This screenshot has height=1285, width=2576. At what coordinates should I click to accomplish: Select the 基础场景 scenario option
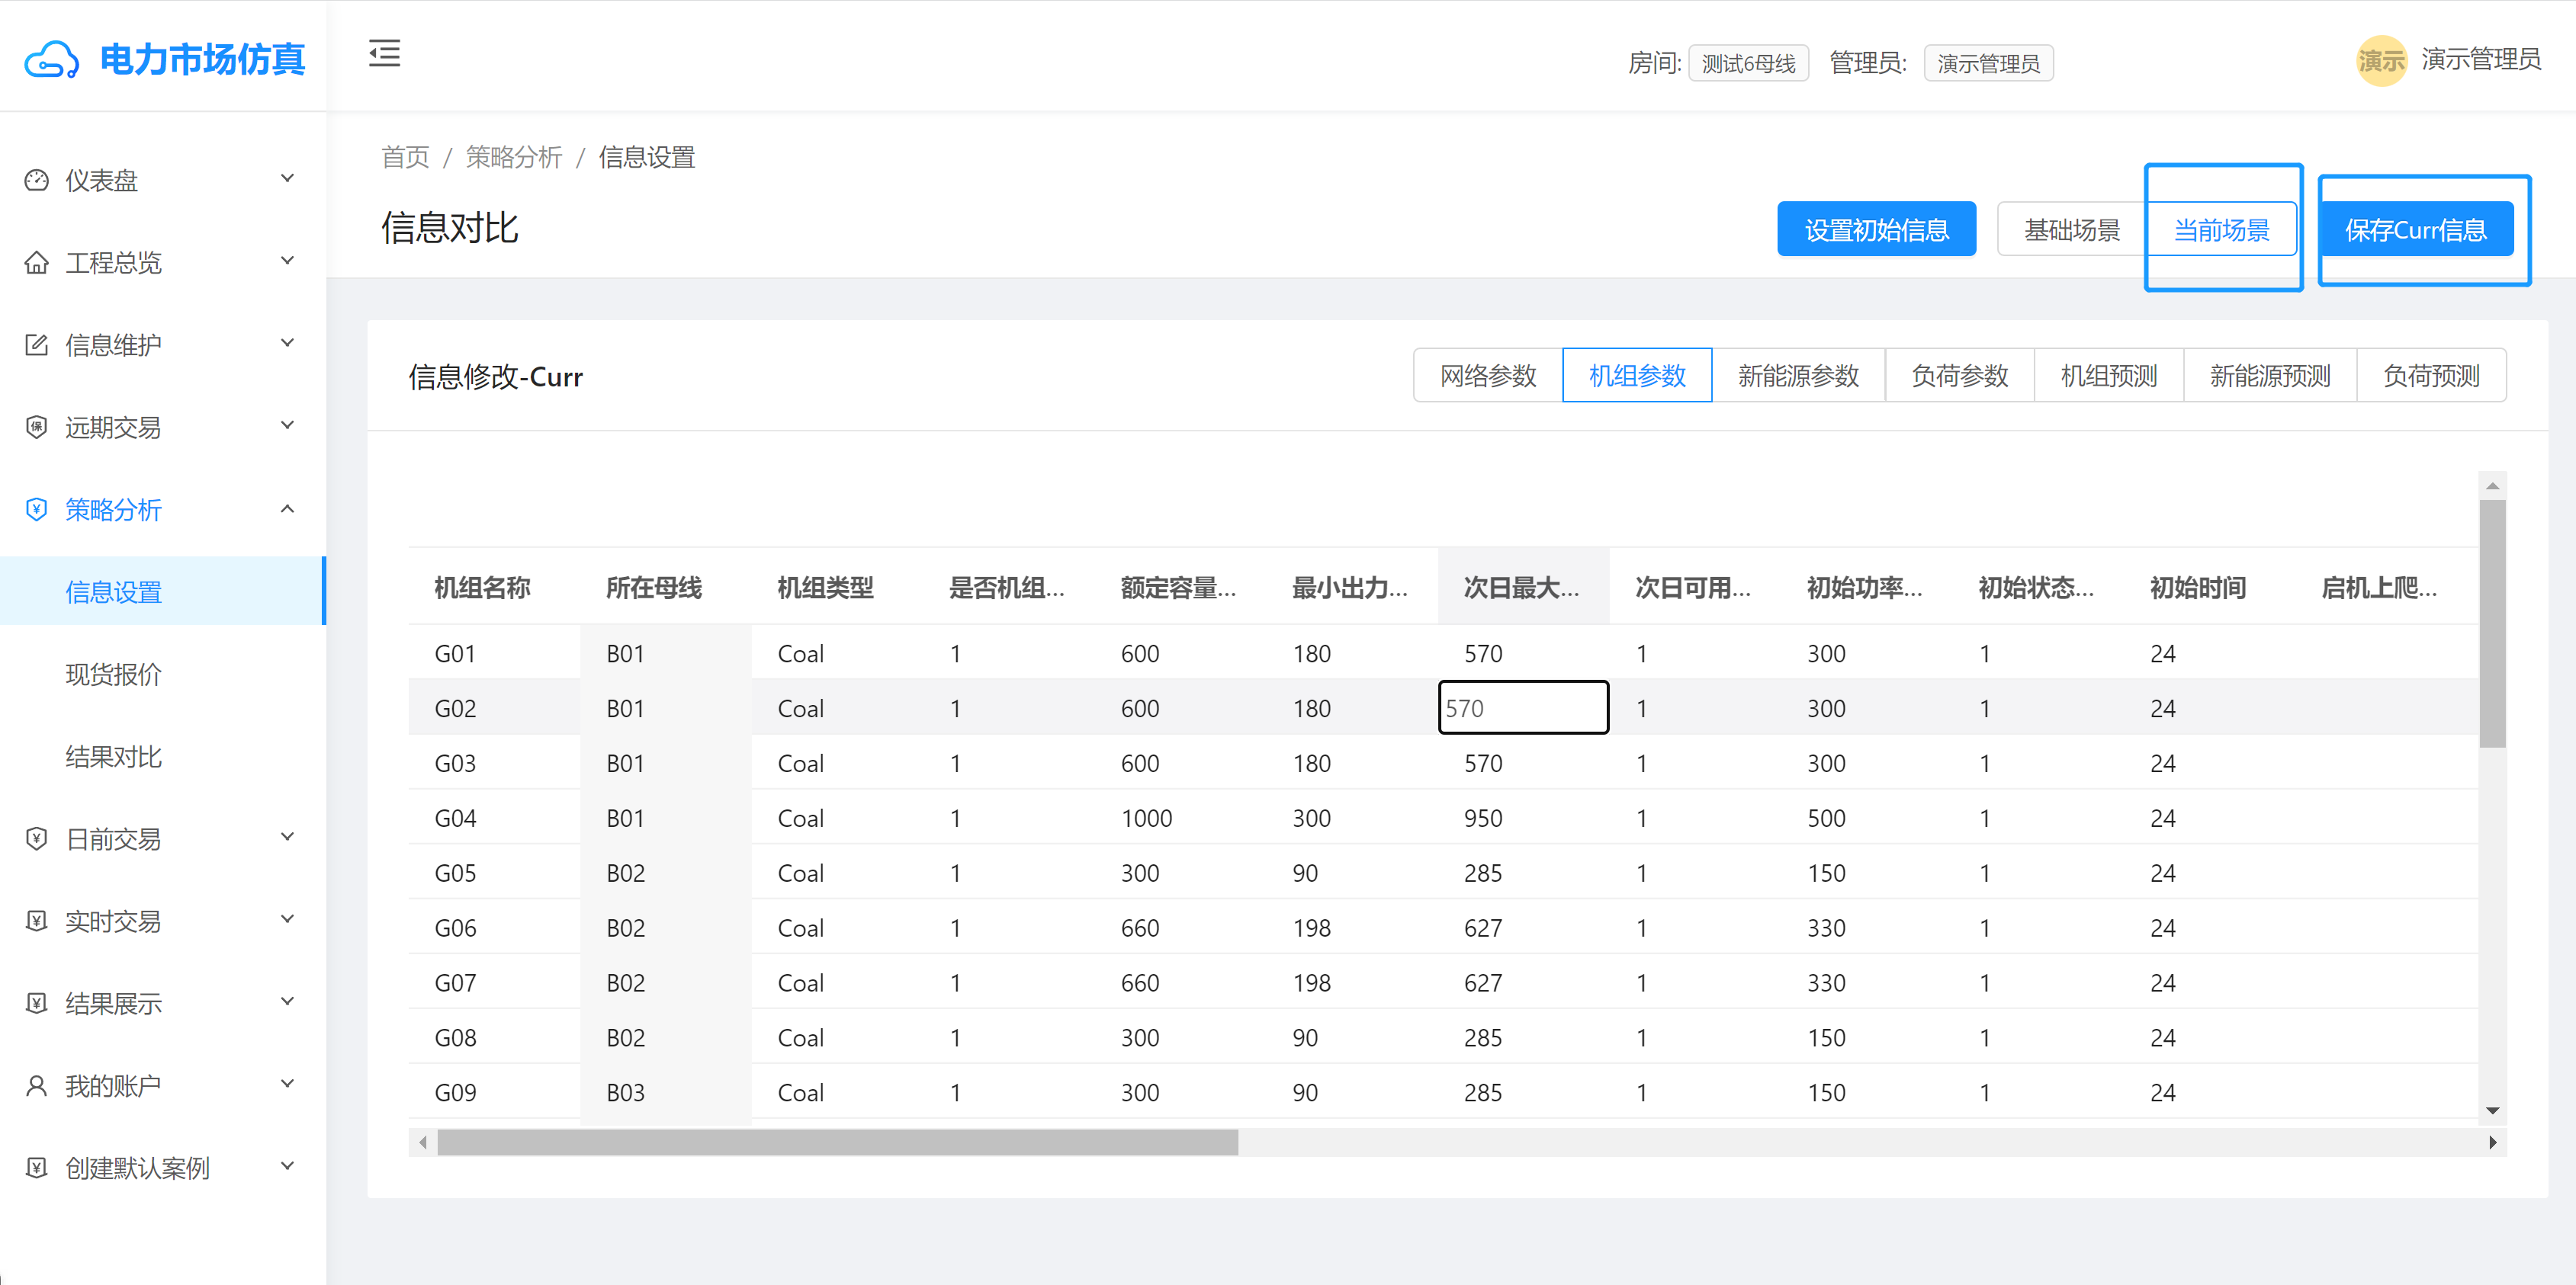point(2072,230)
